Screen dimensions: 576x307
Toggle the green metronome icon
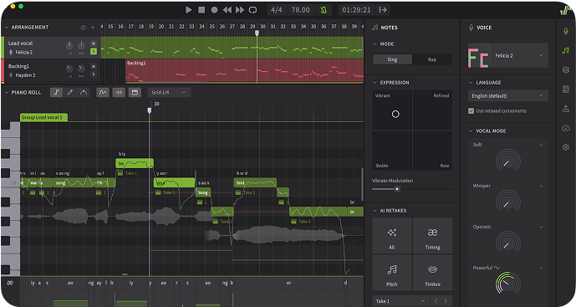click(324, 10)
